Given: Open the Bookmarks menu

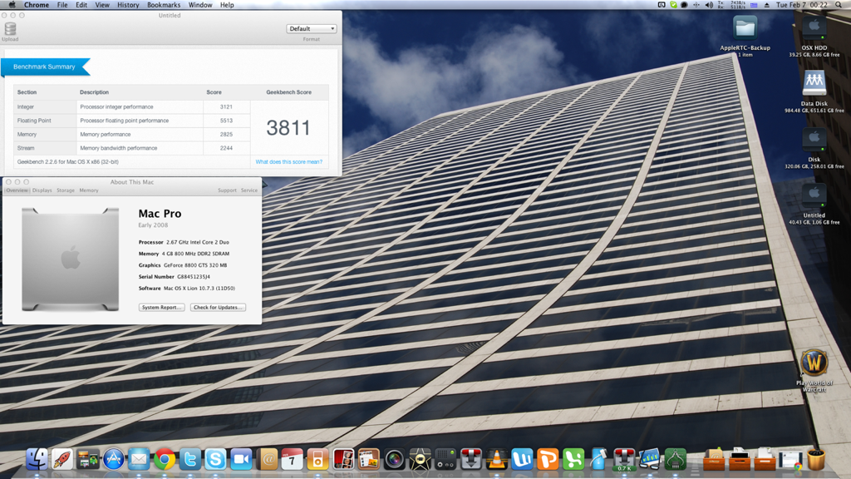Looking at the screenshot, I should (x=164, y=5).
